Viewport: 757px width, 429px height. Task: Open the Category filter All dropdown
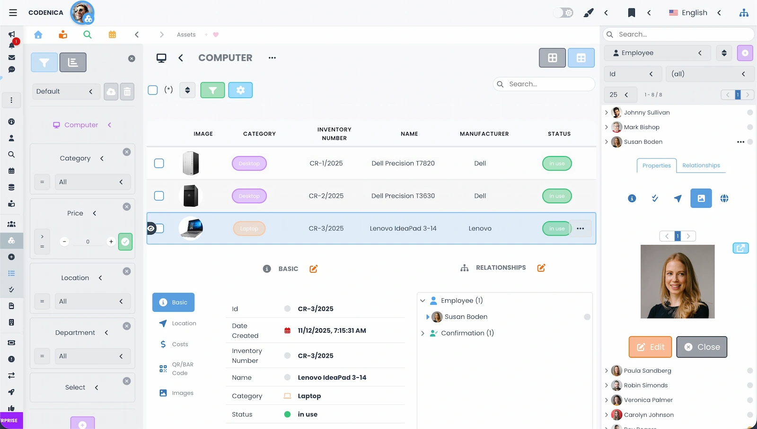(93, 182)
